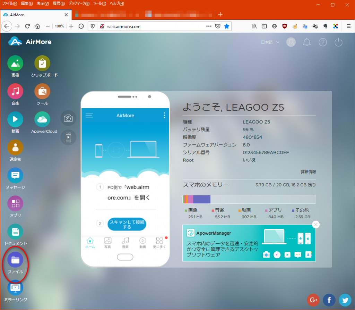355x310 pixels.
Task: Click the 詳細情報 details link
Action: [x=308, y=171]
